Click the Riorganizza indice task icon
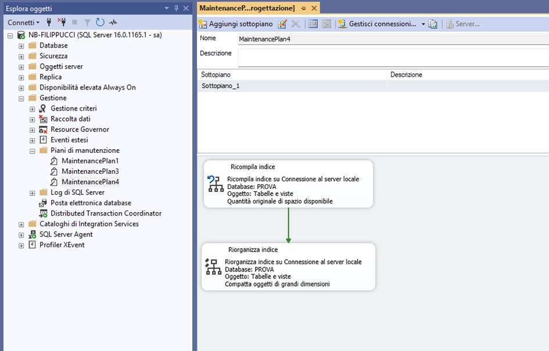 coord(213,267)
